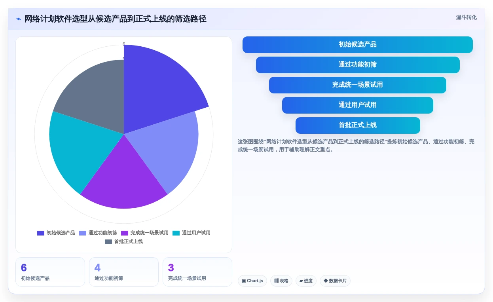The height and width of the screenshot is (302, 493).
Task: Toggle 完成统一场景试用 legend swatch
Action: tap(125, 233)
